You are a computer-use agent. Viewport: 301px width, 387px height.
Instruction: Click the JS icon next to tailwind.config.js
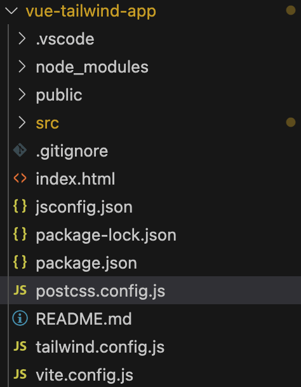coord(20,346)
